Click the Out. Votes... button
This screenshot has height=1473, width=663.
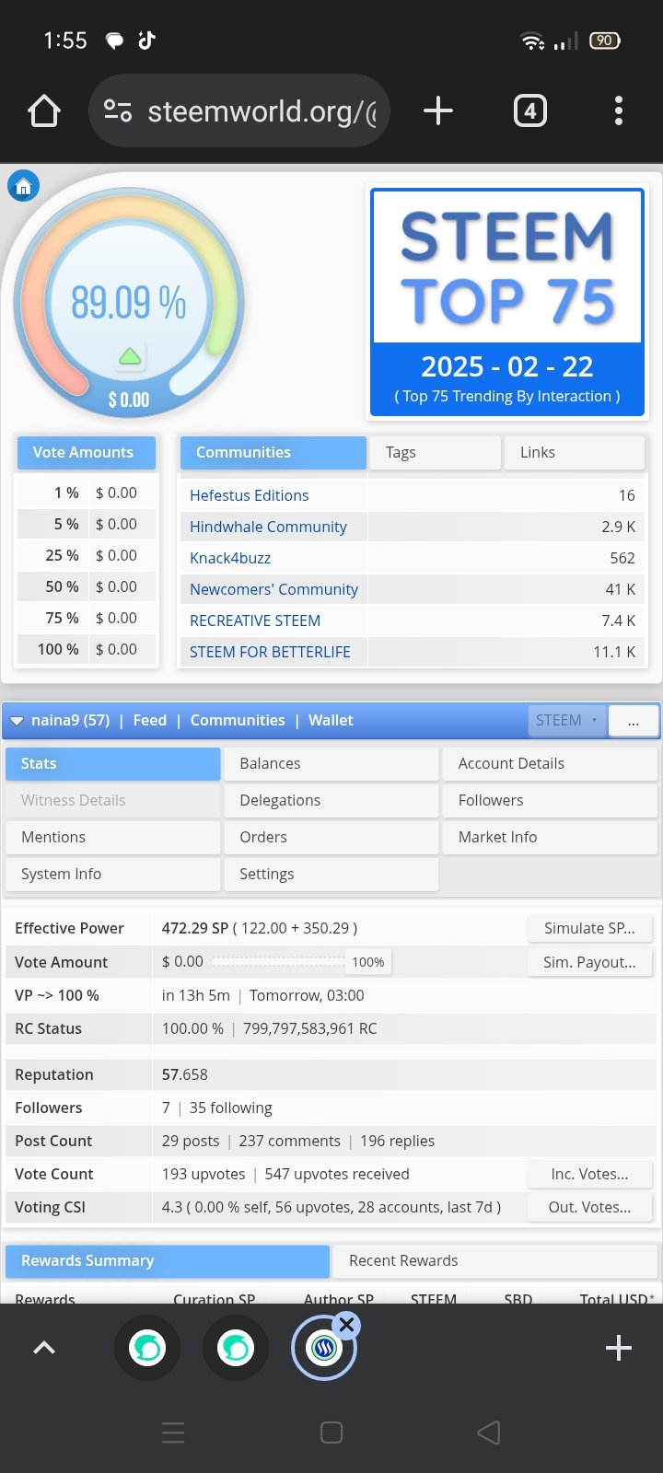pos(589,1207)
